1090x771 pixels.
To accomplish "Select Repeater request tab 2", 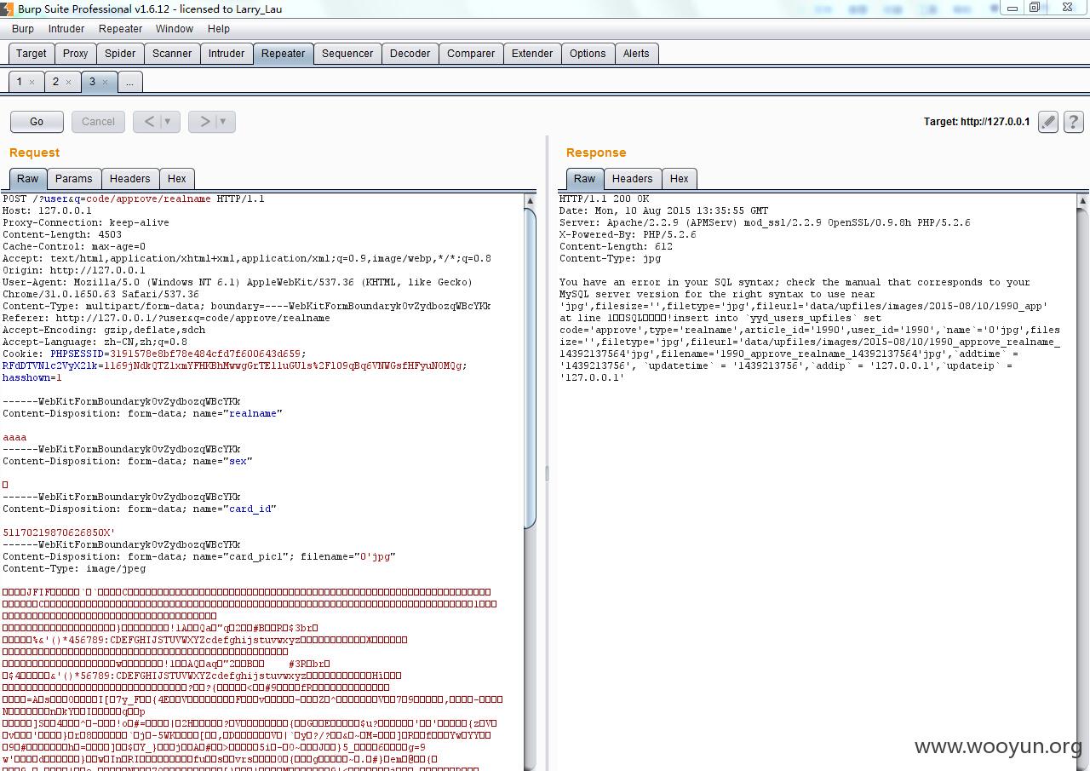I will (x=55, y=82).
